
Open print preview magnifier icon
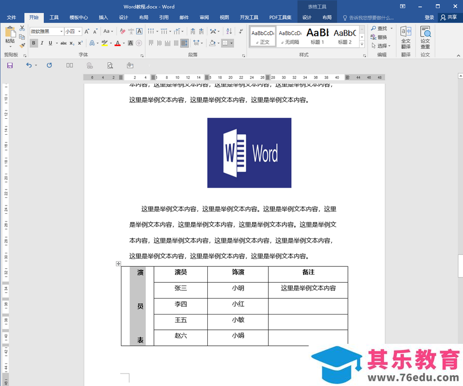110,65
